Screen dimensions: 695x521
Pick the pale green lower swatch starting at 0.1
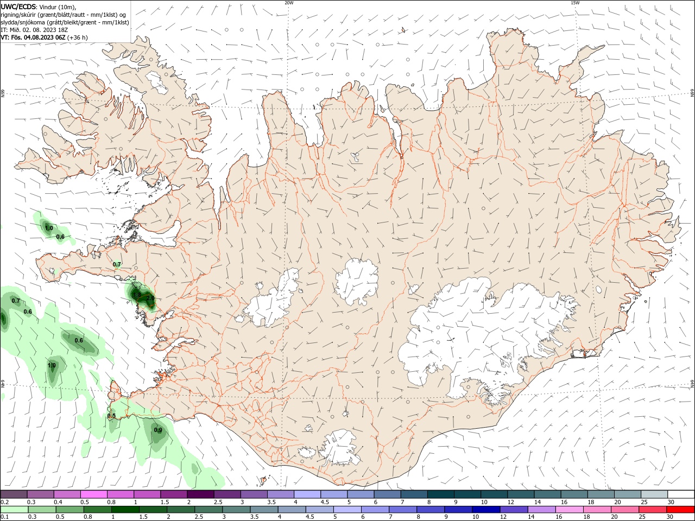[x=14, y=510]
